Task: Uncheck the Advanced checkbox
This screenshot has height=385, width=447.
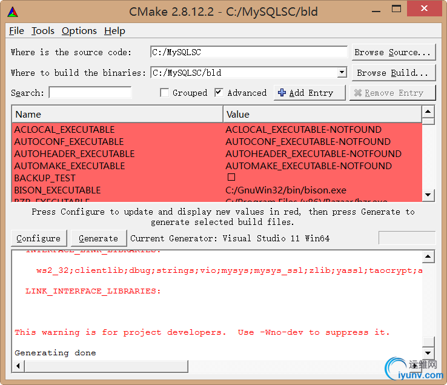Action: point(219,93)
